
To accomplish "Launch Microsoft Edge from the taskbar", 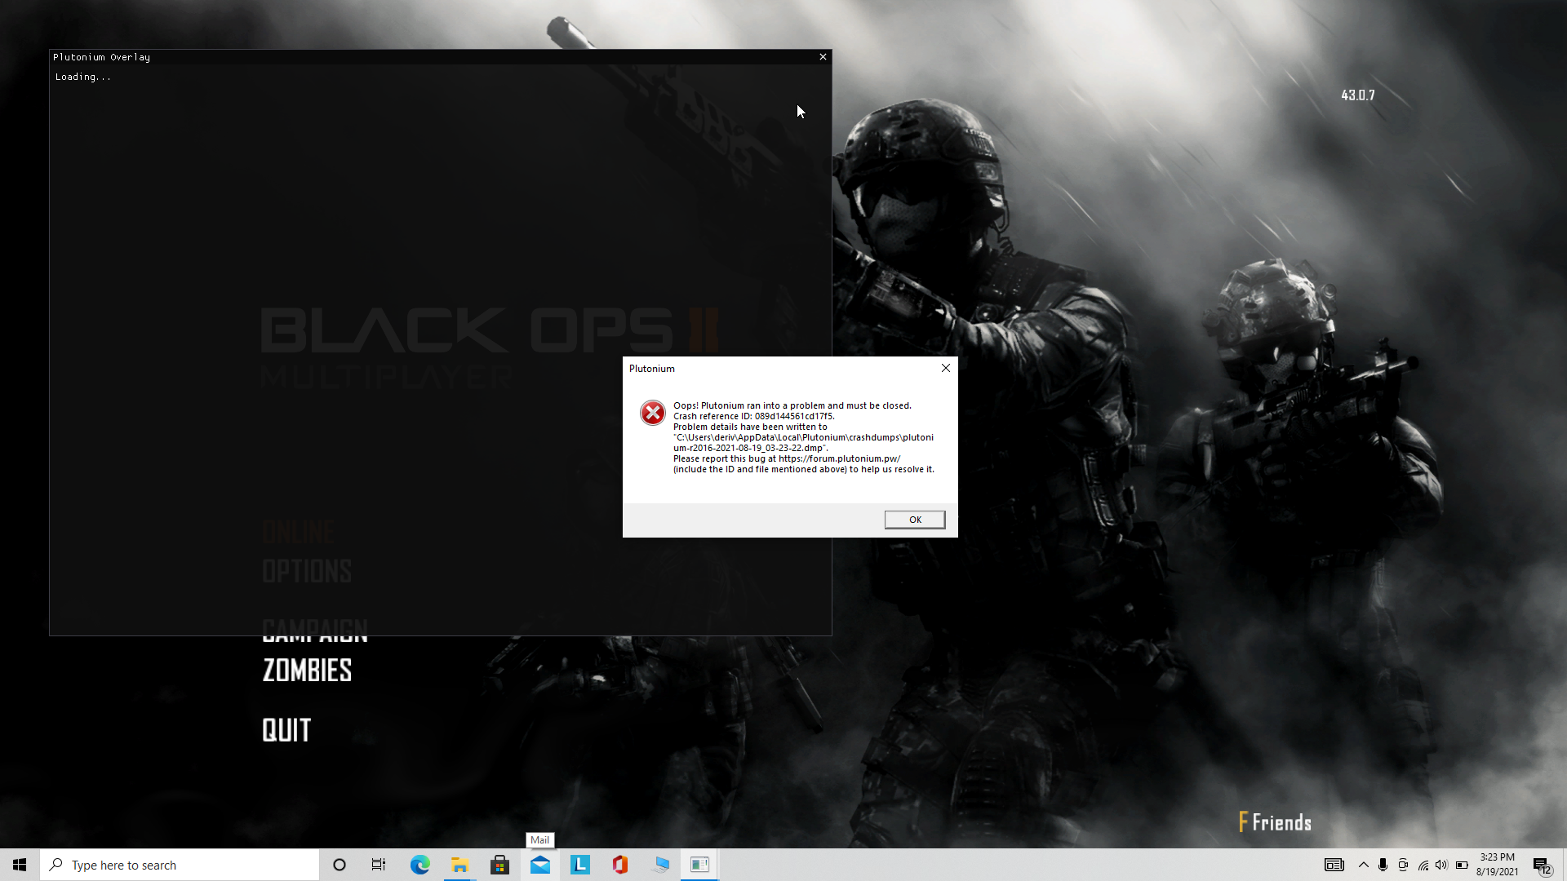I will 419,865.
